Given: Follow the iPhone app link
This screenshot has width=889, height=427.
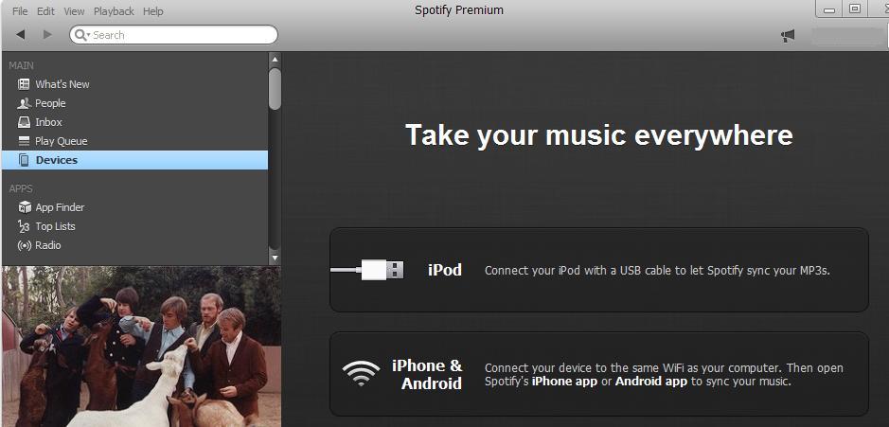Looking at the screenshot, I should tap(564, 381).
